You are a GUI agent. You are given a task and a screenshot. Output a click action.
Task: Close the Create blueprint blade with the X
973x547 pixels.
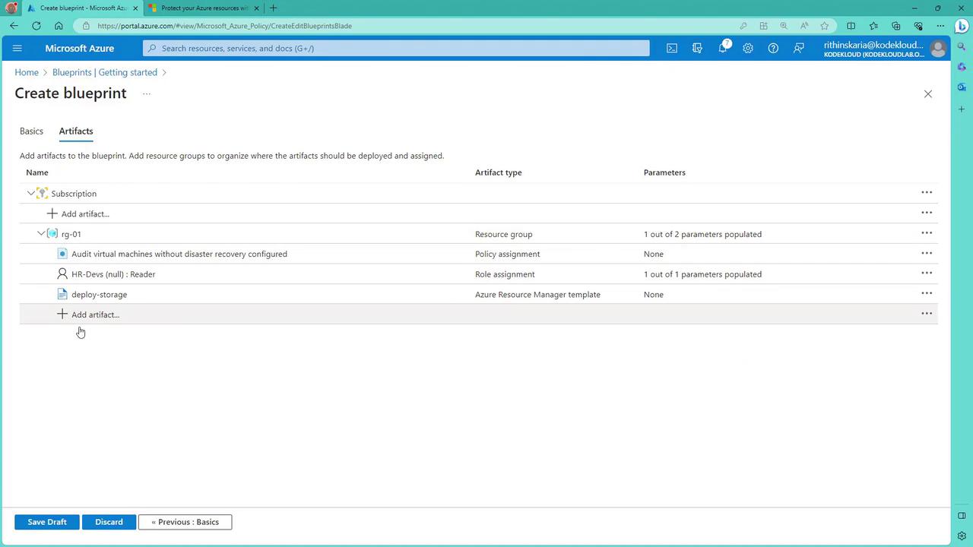927,94
